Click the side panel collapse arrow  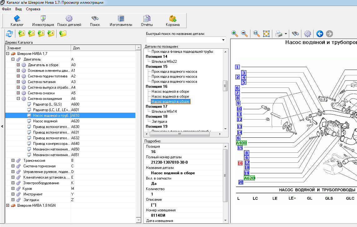pos(2,126)
